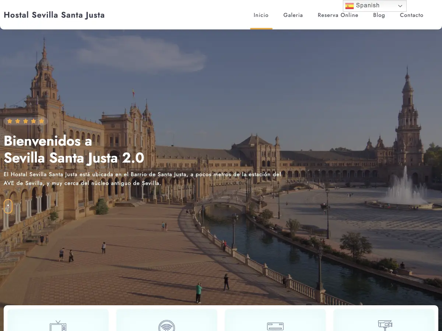Click the heading "Sevilla Santa Justa 2.0"

[74, 158]
